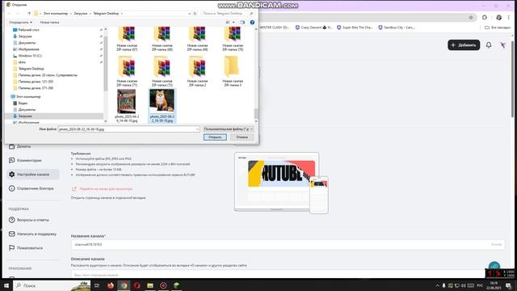Open Все закладки folder
The image size is (517, 291).
(x=498, y=27)
